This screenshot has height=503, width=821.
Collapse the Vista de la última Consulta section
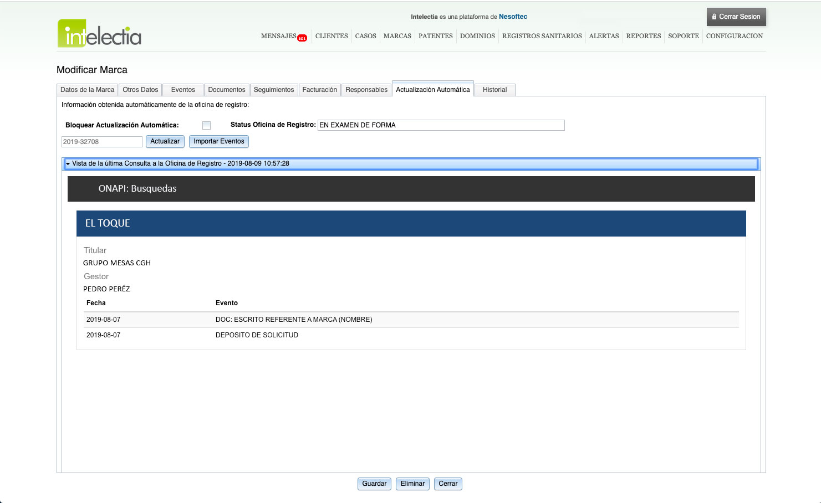tap(68, 164)
